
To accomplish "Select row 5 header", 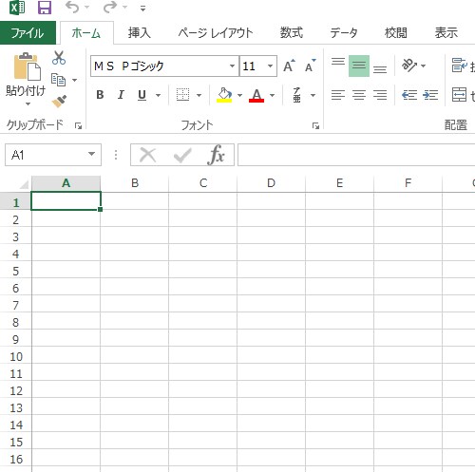I will (x=15, y=272).
